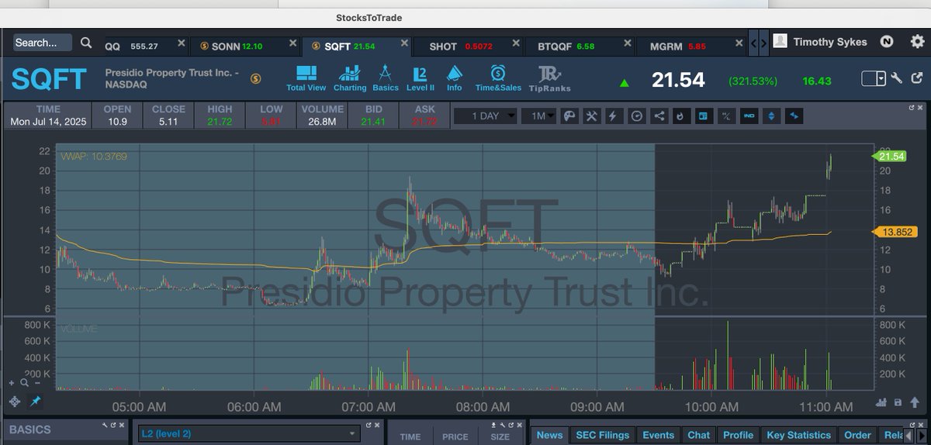Expand the 1 DAY range dropdown

484,116
